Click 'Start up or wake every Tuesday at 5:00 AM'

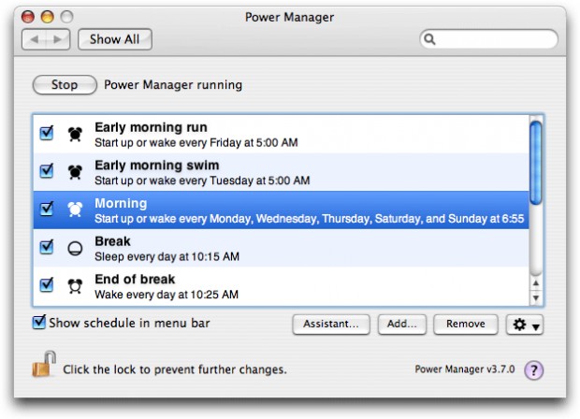(202, 181)
